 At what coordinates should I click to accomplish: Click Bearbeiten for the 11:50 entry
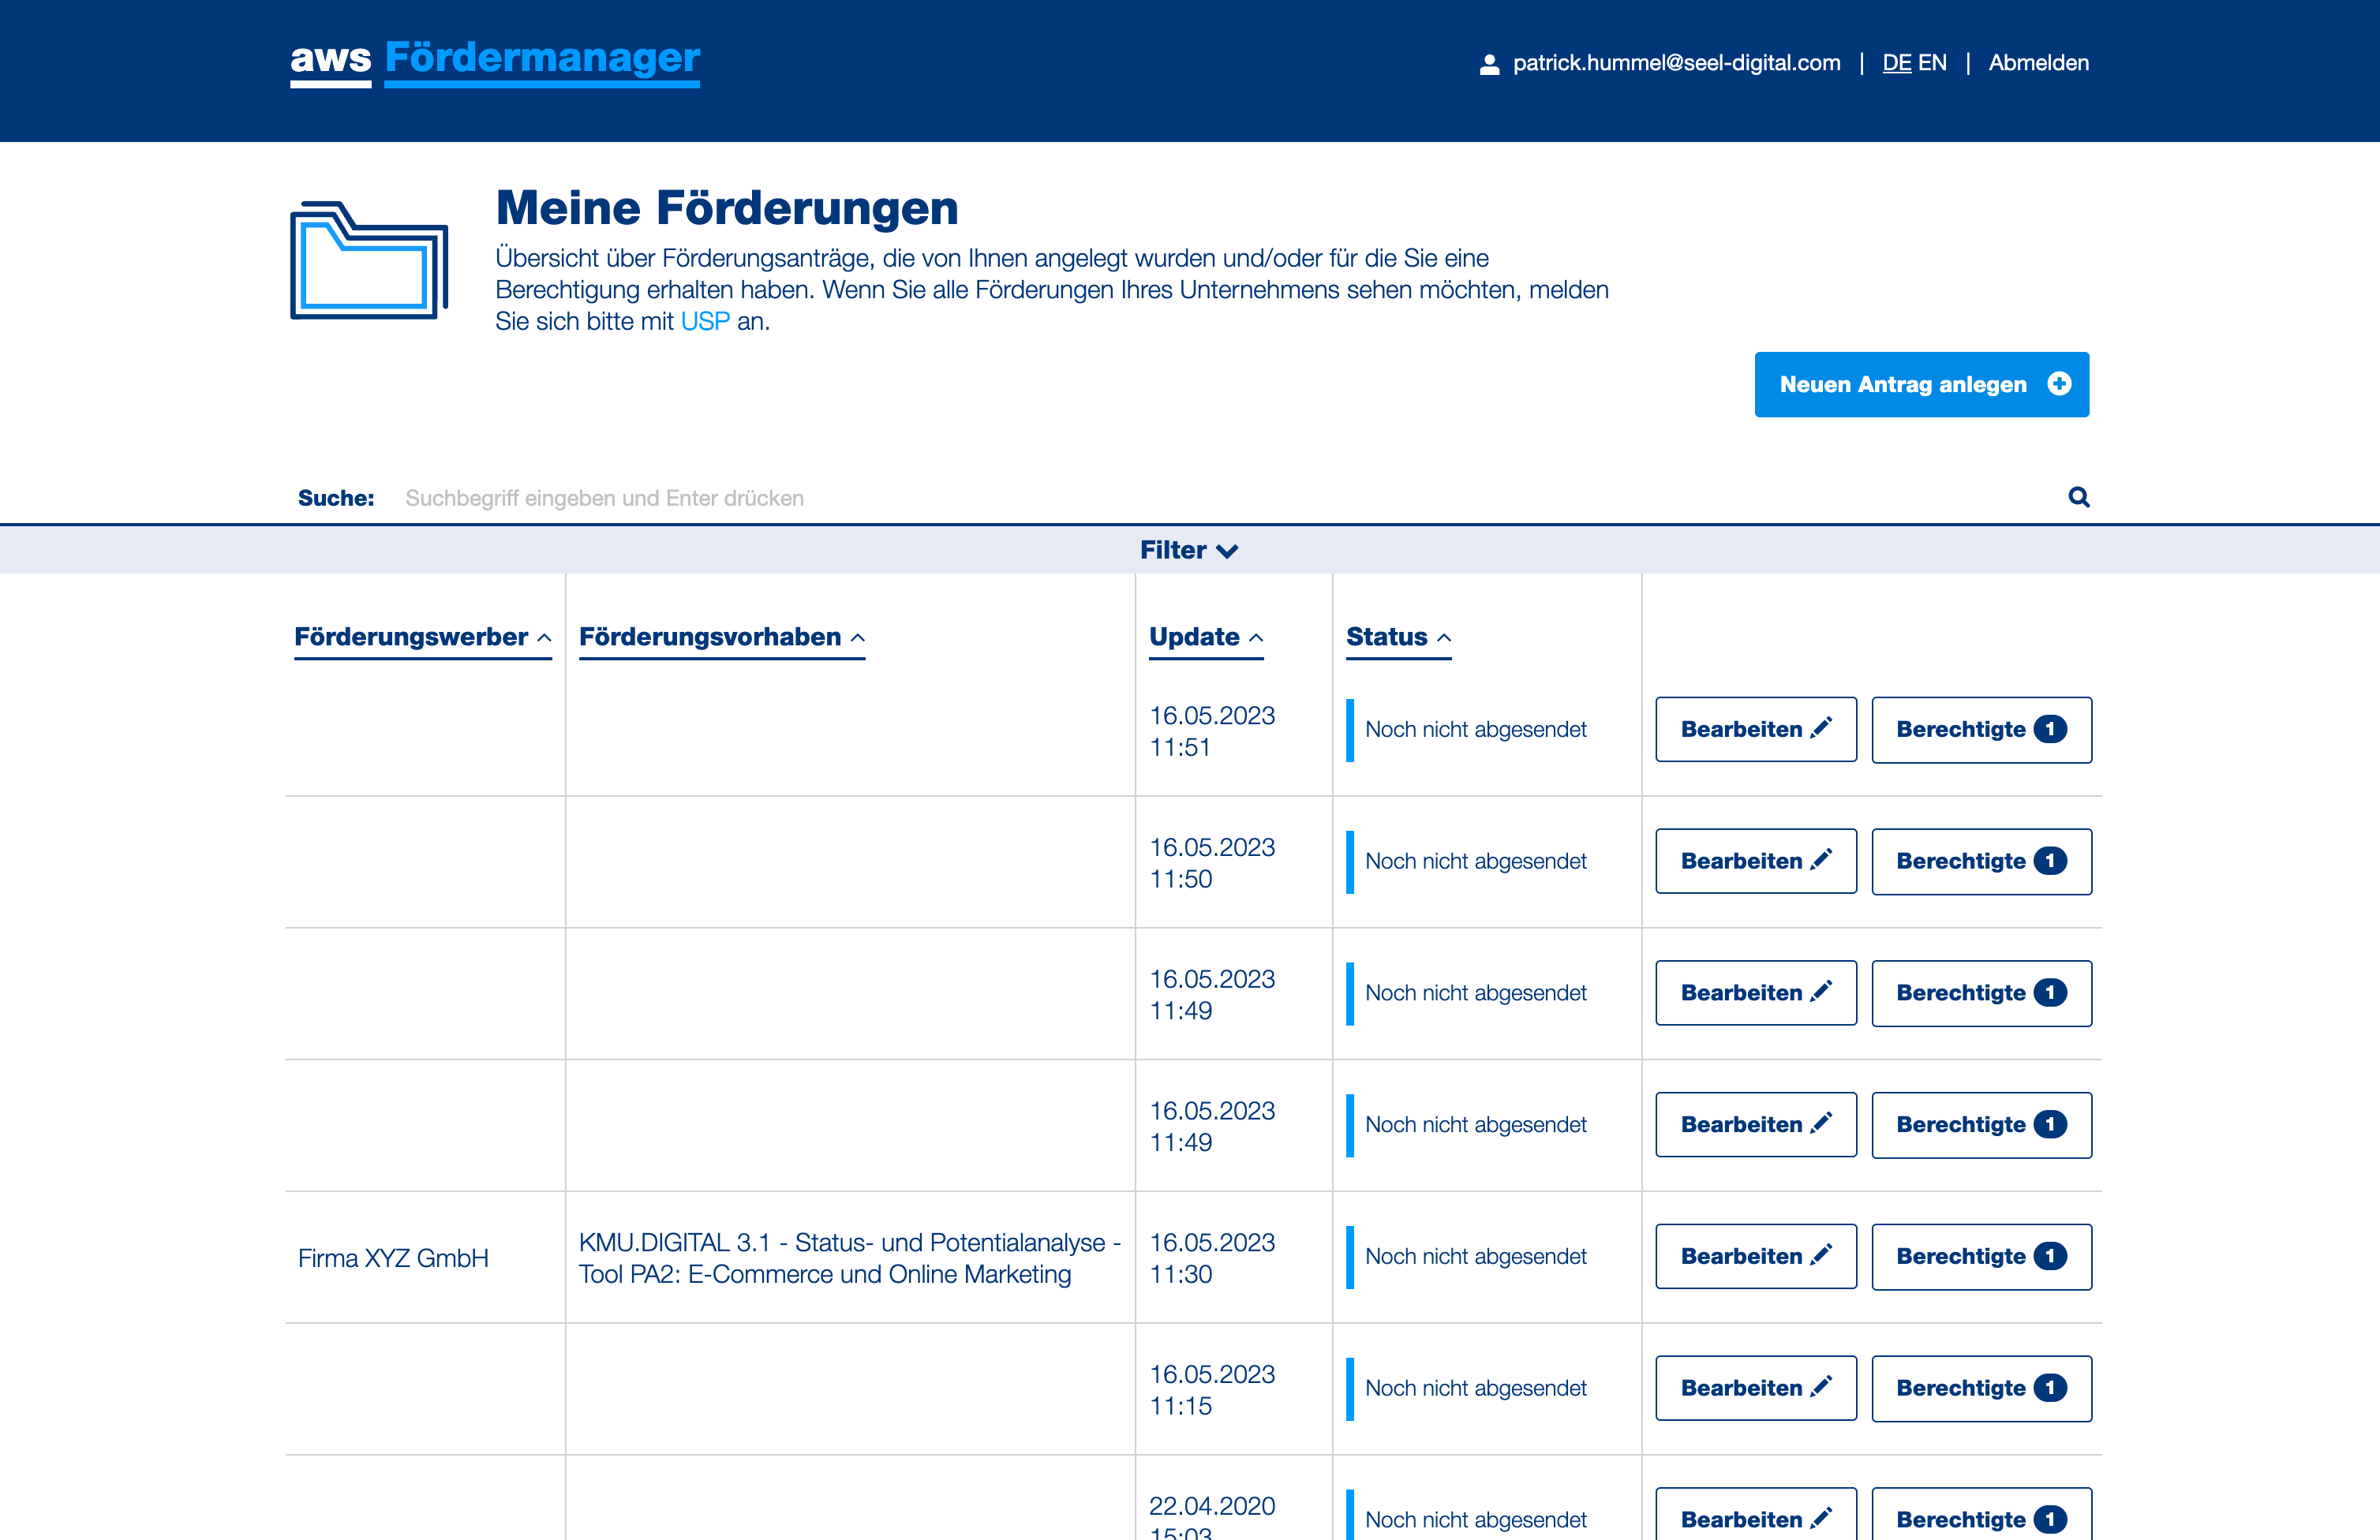click(1756, 861)
